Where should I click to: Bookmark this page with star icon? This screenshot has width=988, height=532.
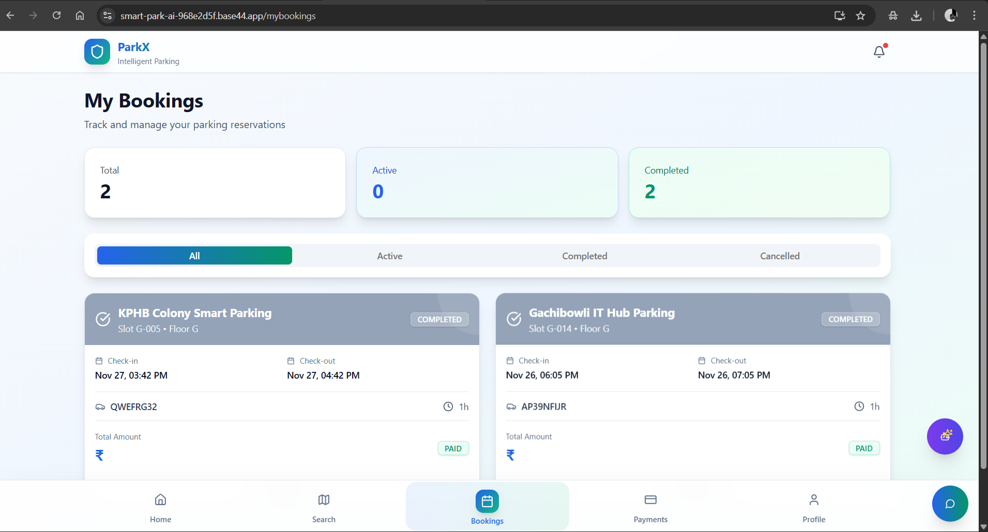(860, 15)
